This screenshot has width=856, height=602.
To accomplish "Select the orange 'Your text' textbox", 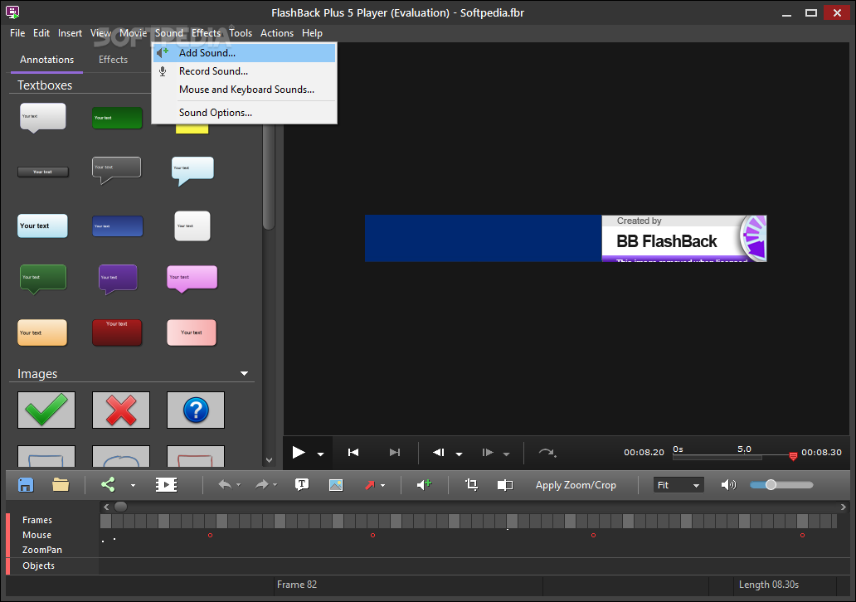I will 42,333.
